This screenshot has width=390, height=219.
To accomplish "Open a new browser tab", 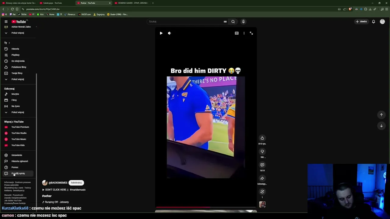I will point(153,3).
